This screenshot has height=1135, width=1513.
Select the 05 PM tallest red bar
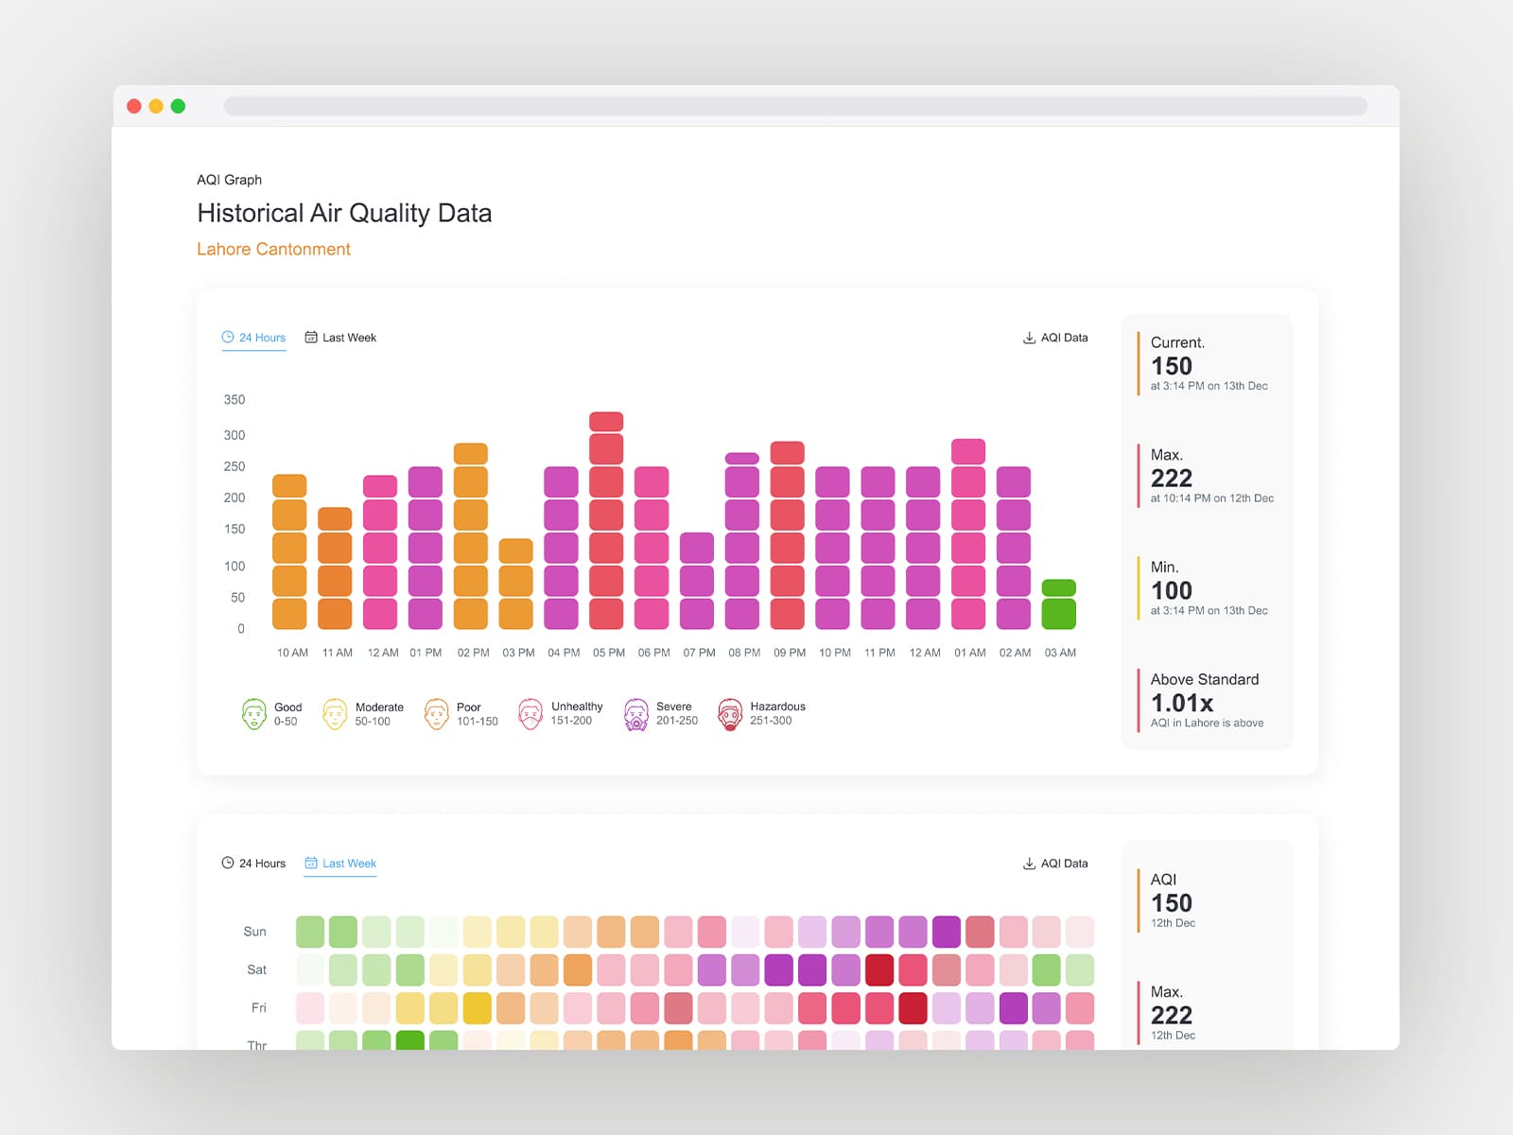[606, 520]
